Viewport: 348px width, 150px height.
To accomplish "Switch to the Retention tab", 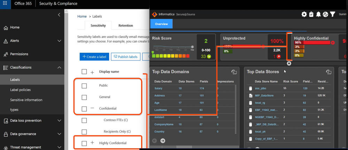I will pyautogui.click(x=126, y=25).
